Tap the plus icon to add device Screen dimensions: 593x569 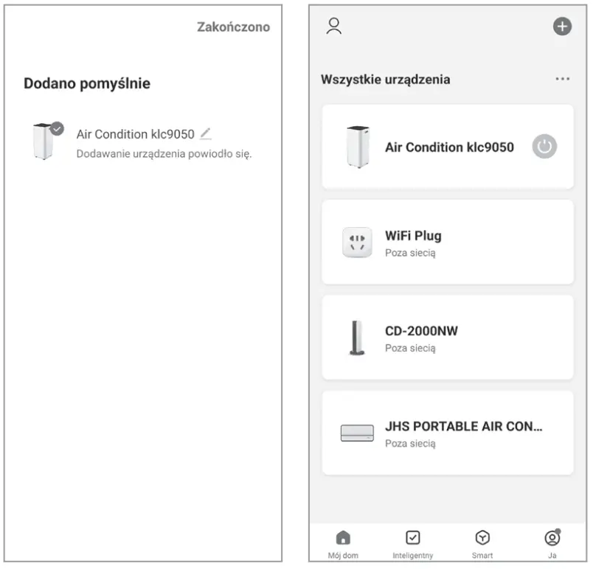pos(562,27)
